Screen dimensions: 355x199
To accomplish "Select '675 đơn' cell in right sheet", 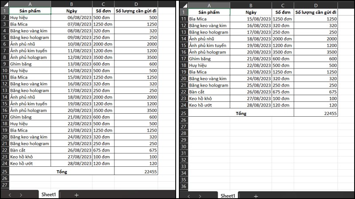I will 283,92.
